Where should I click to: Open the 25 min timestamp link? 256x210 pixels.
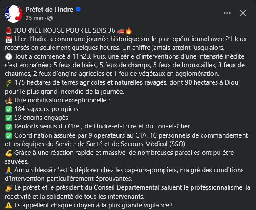[34, 18]
